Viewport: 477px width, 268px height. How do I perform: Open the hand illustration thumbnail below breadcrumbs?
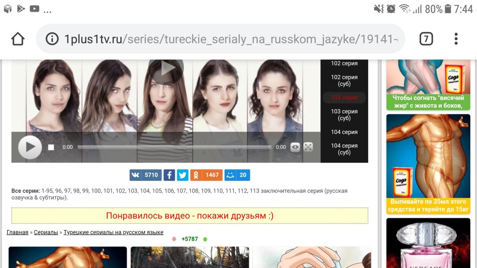click(312, 257)
